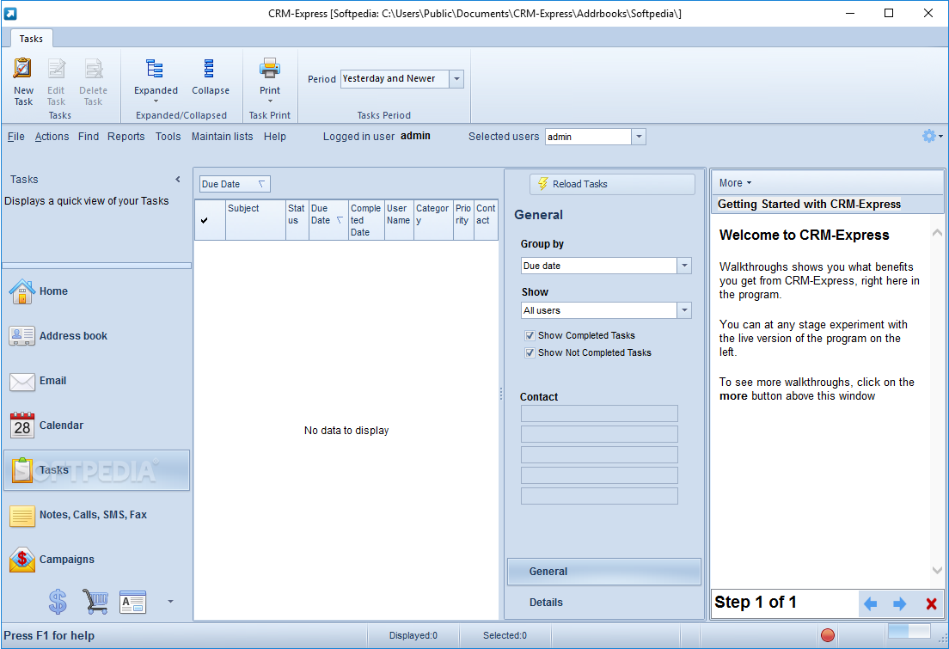Switch to the General panel tab at bottom
The image size is (949, 649).
[604, 572]
